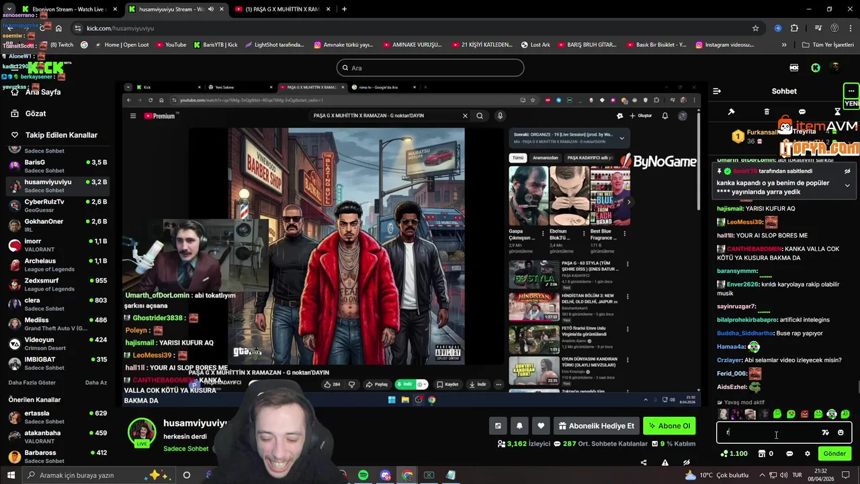
Task: Click Abonelik Hediye Et button
Action: tap(596, 426)
